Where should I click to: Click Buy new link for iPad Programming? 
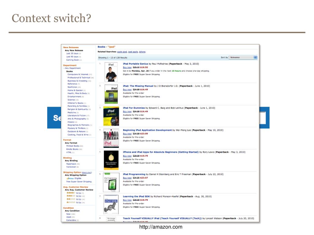(127, 178)
